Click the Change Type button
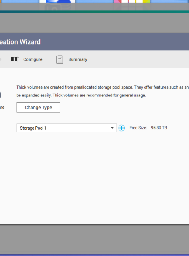 coord(38,108)
